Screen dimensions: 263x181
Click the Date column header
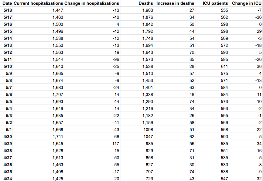[7, 3]
